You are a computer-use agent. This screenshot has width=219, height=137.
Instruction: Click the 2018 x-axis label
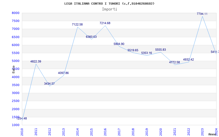click(133, 132)
